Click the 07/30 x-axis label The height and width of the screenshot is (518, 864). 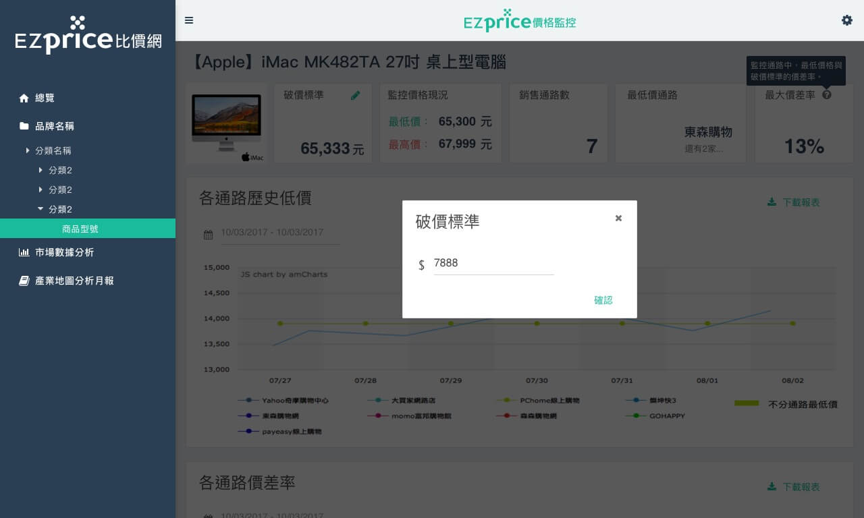(x=537, y=381)
